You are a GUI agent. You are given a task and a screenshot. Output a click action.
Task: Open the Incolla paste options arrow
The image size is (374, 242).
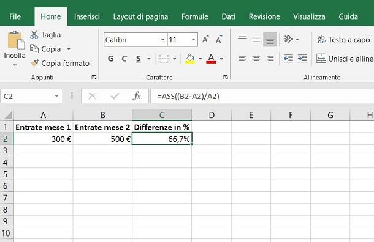(15, 65)
